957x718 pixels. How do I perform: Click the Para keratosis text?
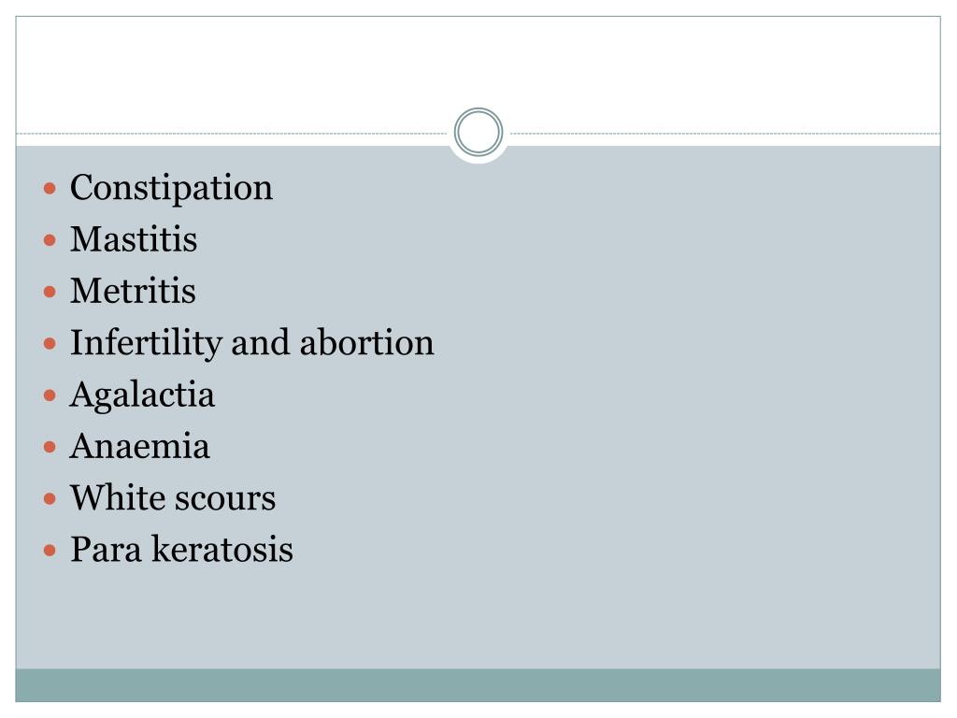(181, 549)
